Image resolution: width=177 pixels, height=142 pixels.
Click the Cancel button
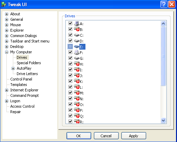pyautogui.click(x=106, y=136)
